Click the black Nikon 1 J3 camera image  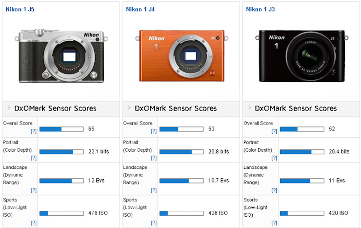[302, 56]
